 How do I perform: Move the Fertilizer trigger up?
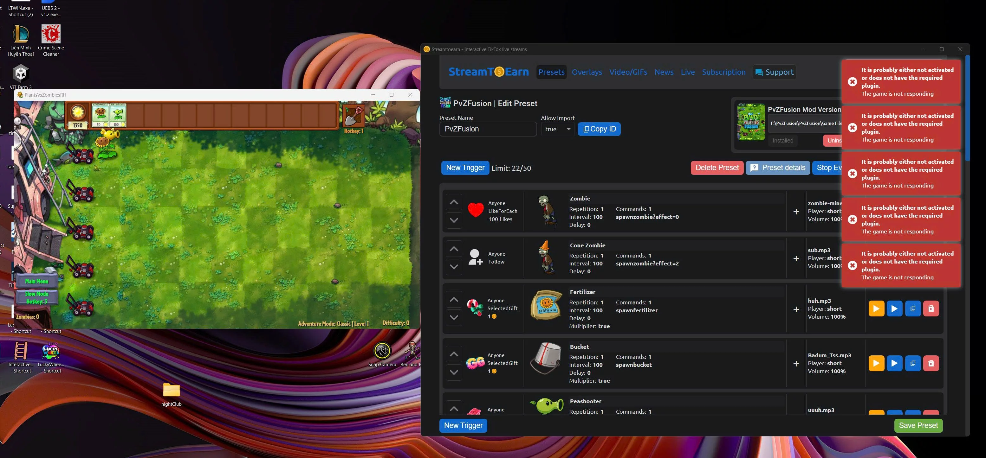click(454, 299)
